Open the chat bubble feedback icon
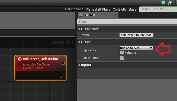The width and height of the screenshot is (177, 101). tap(163, 3)
